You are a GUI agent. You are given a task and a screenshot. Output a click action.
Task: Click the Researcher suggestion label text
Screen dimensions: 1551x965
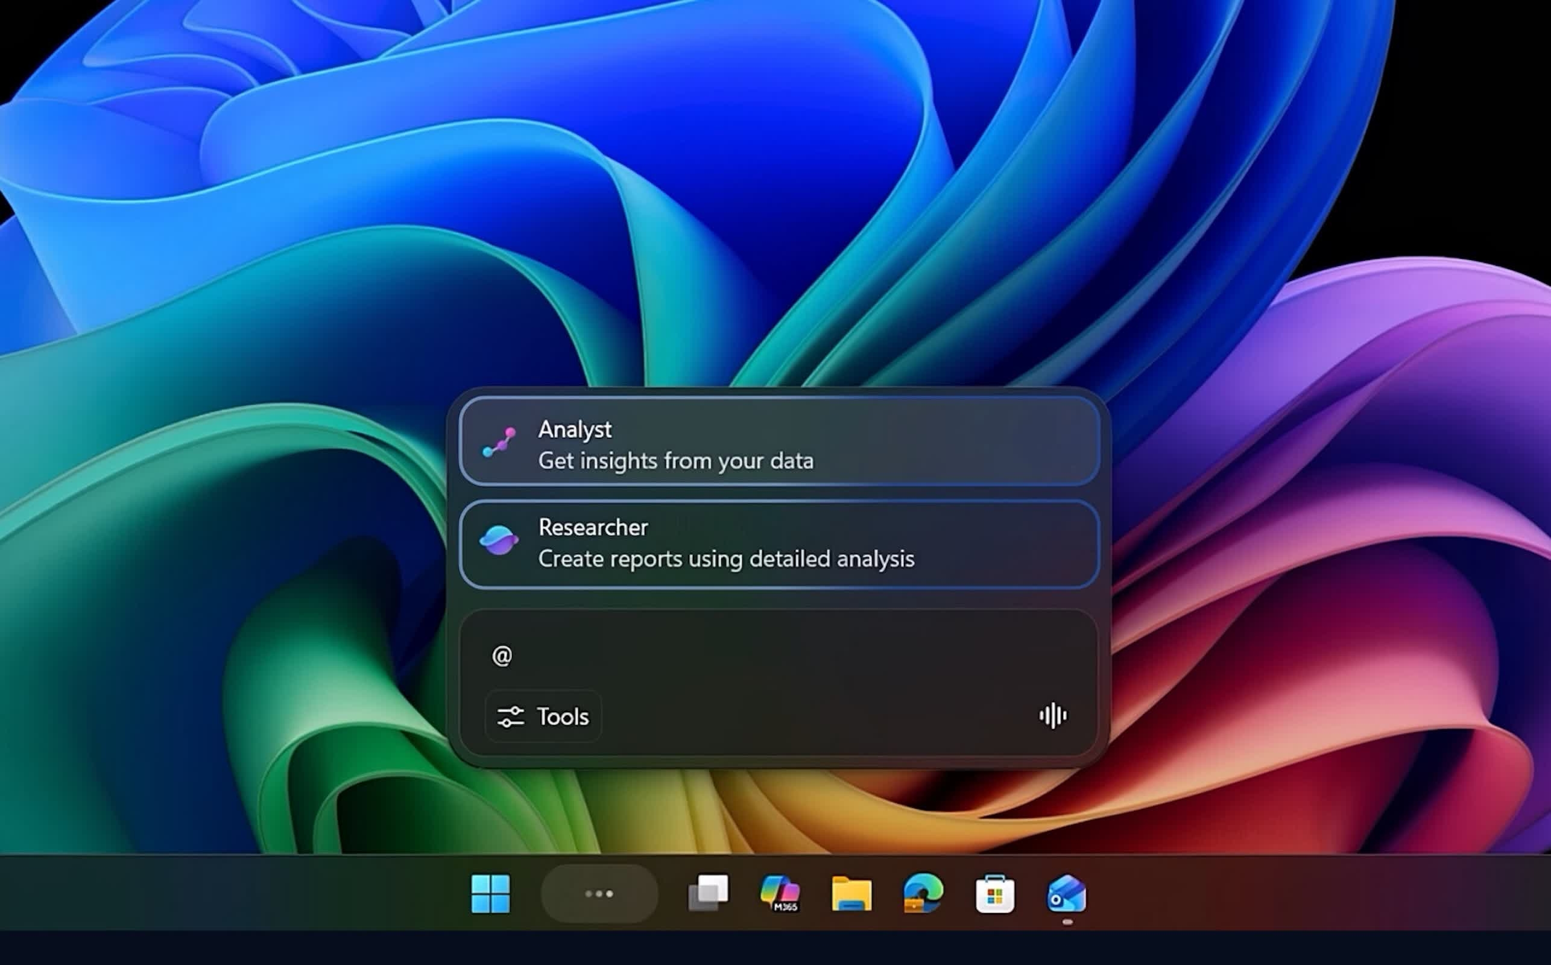click(593, 527)
